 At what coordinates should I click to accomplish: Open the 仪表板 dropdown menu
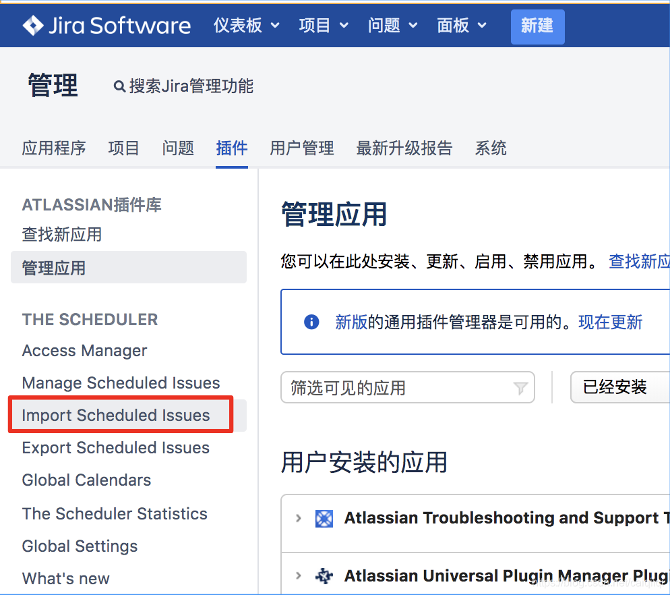(247, 26)
